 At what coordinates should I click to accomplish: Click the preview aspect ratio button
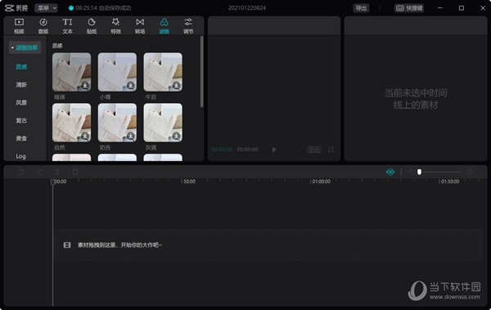click(x=314, y=150)
